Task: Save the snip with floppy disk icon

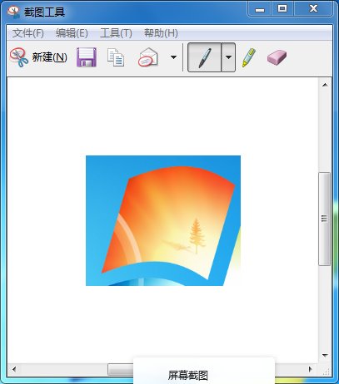Action: [87, 57]
